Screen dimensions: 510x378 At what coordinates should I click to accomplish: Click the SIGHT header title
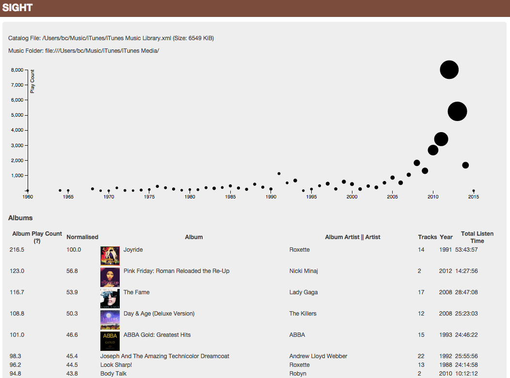[x=17, y=7]
